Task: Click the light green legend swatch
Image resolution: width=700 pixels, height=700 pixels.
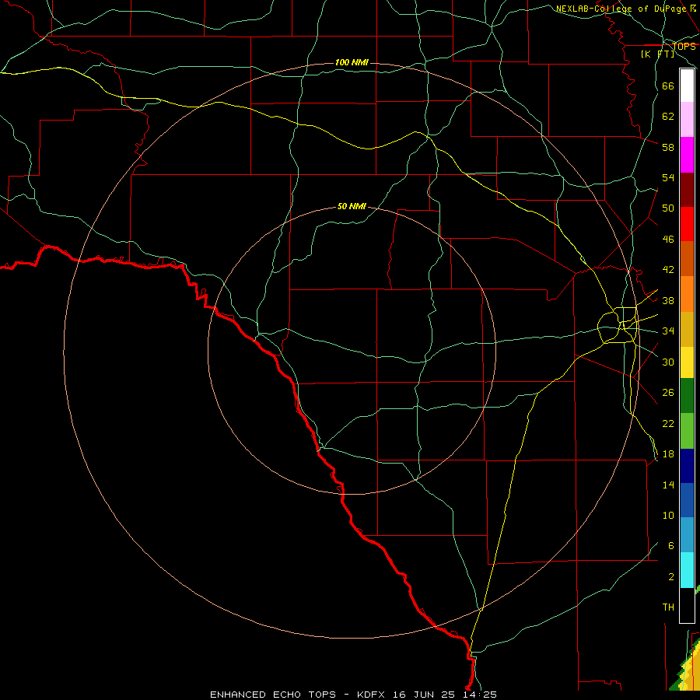Action: [687, 431]
